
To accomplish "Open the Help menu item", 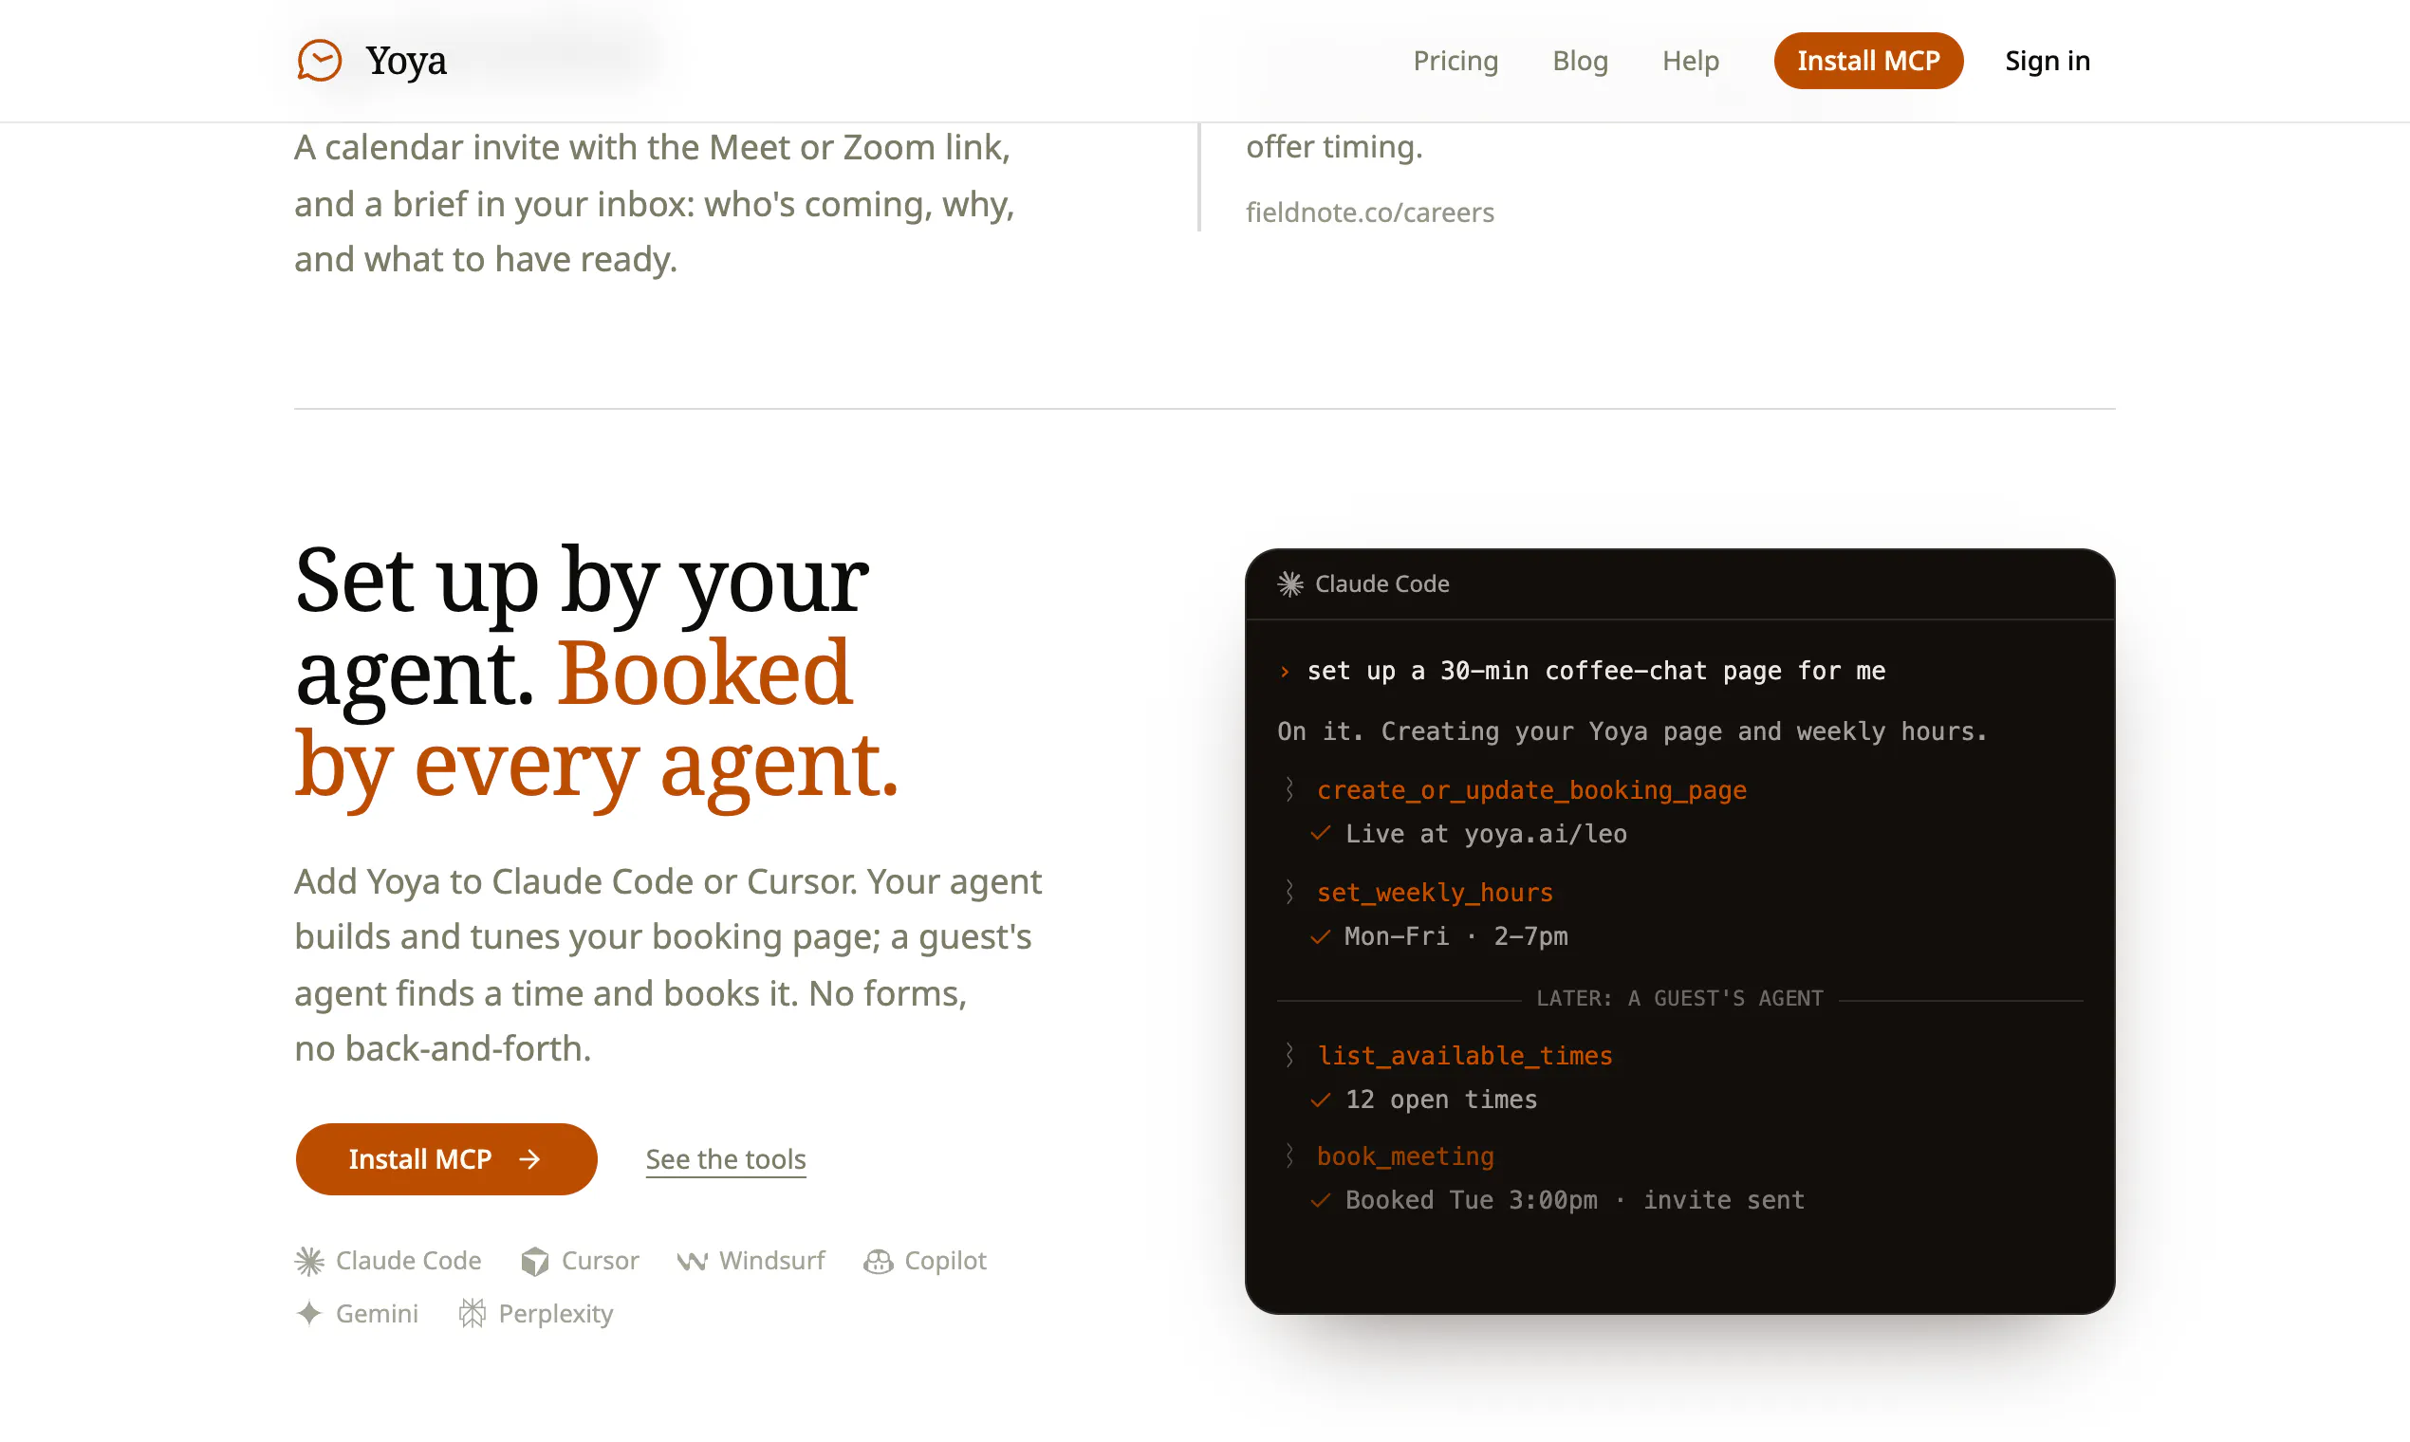I will (1690, 61).
